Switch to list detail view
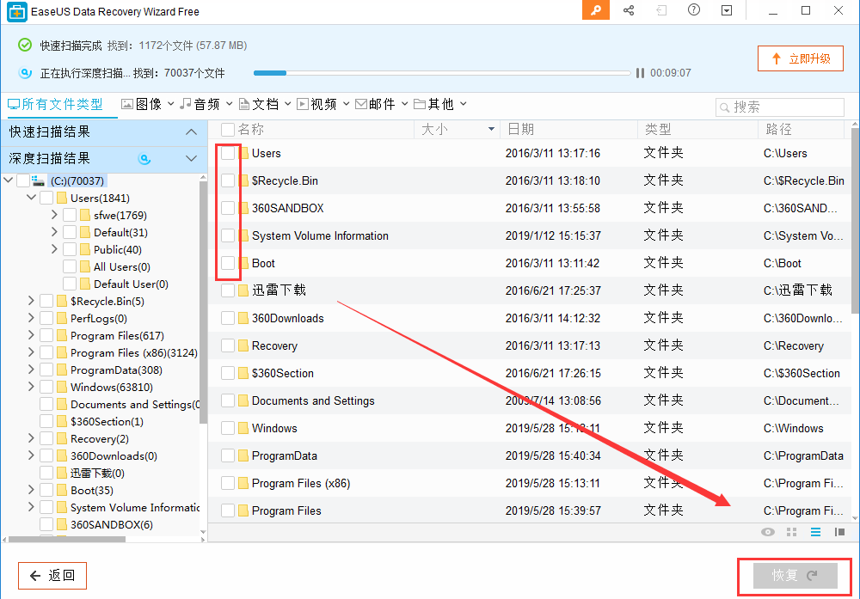860x599 pixels. pyautogui.click(x=815, y=532)
